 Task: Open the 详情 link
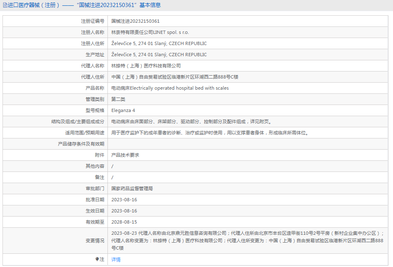(x=116, y=260)
